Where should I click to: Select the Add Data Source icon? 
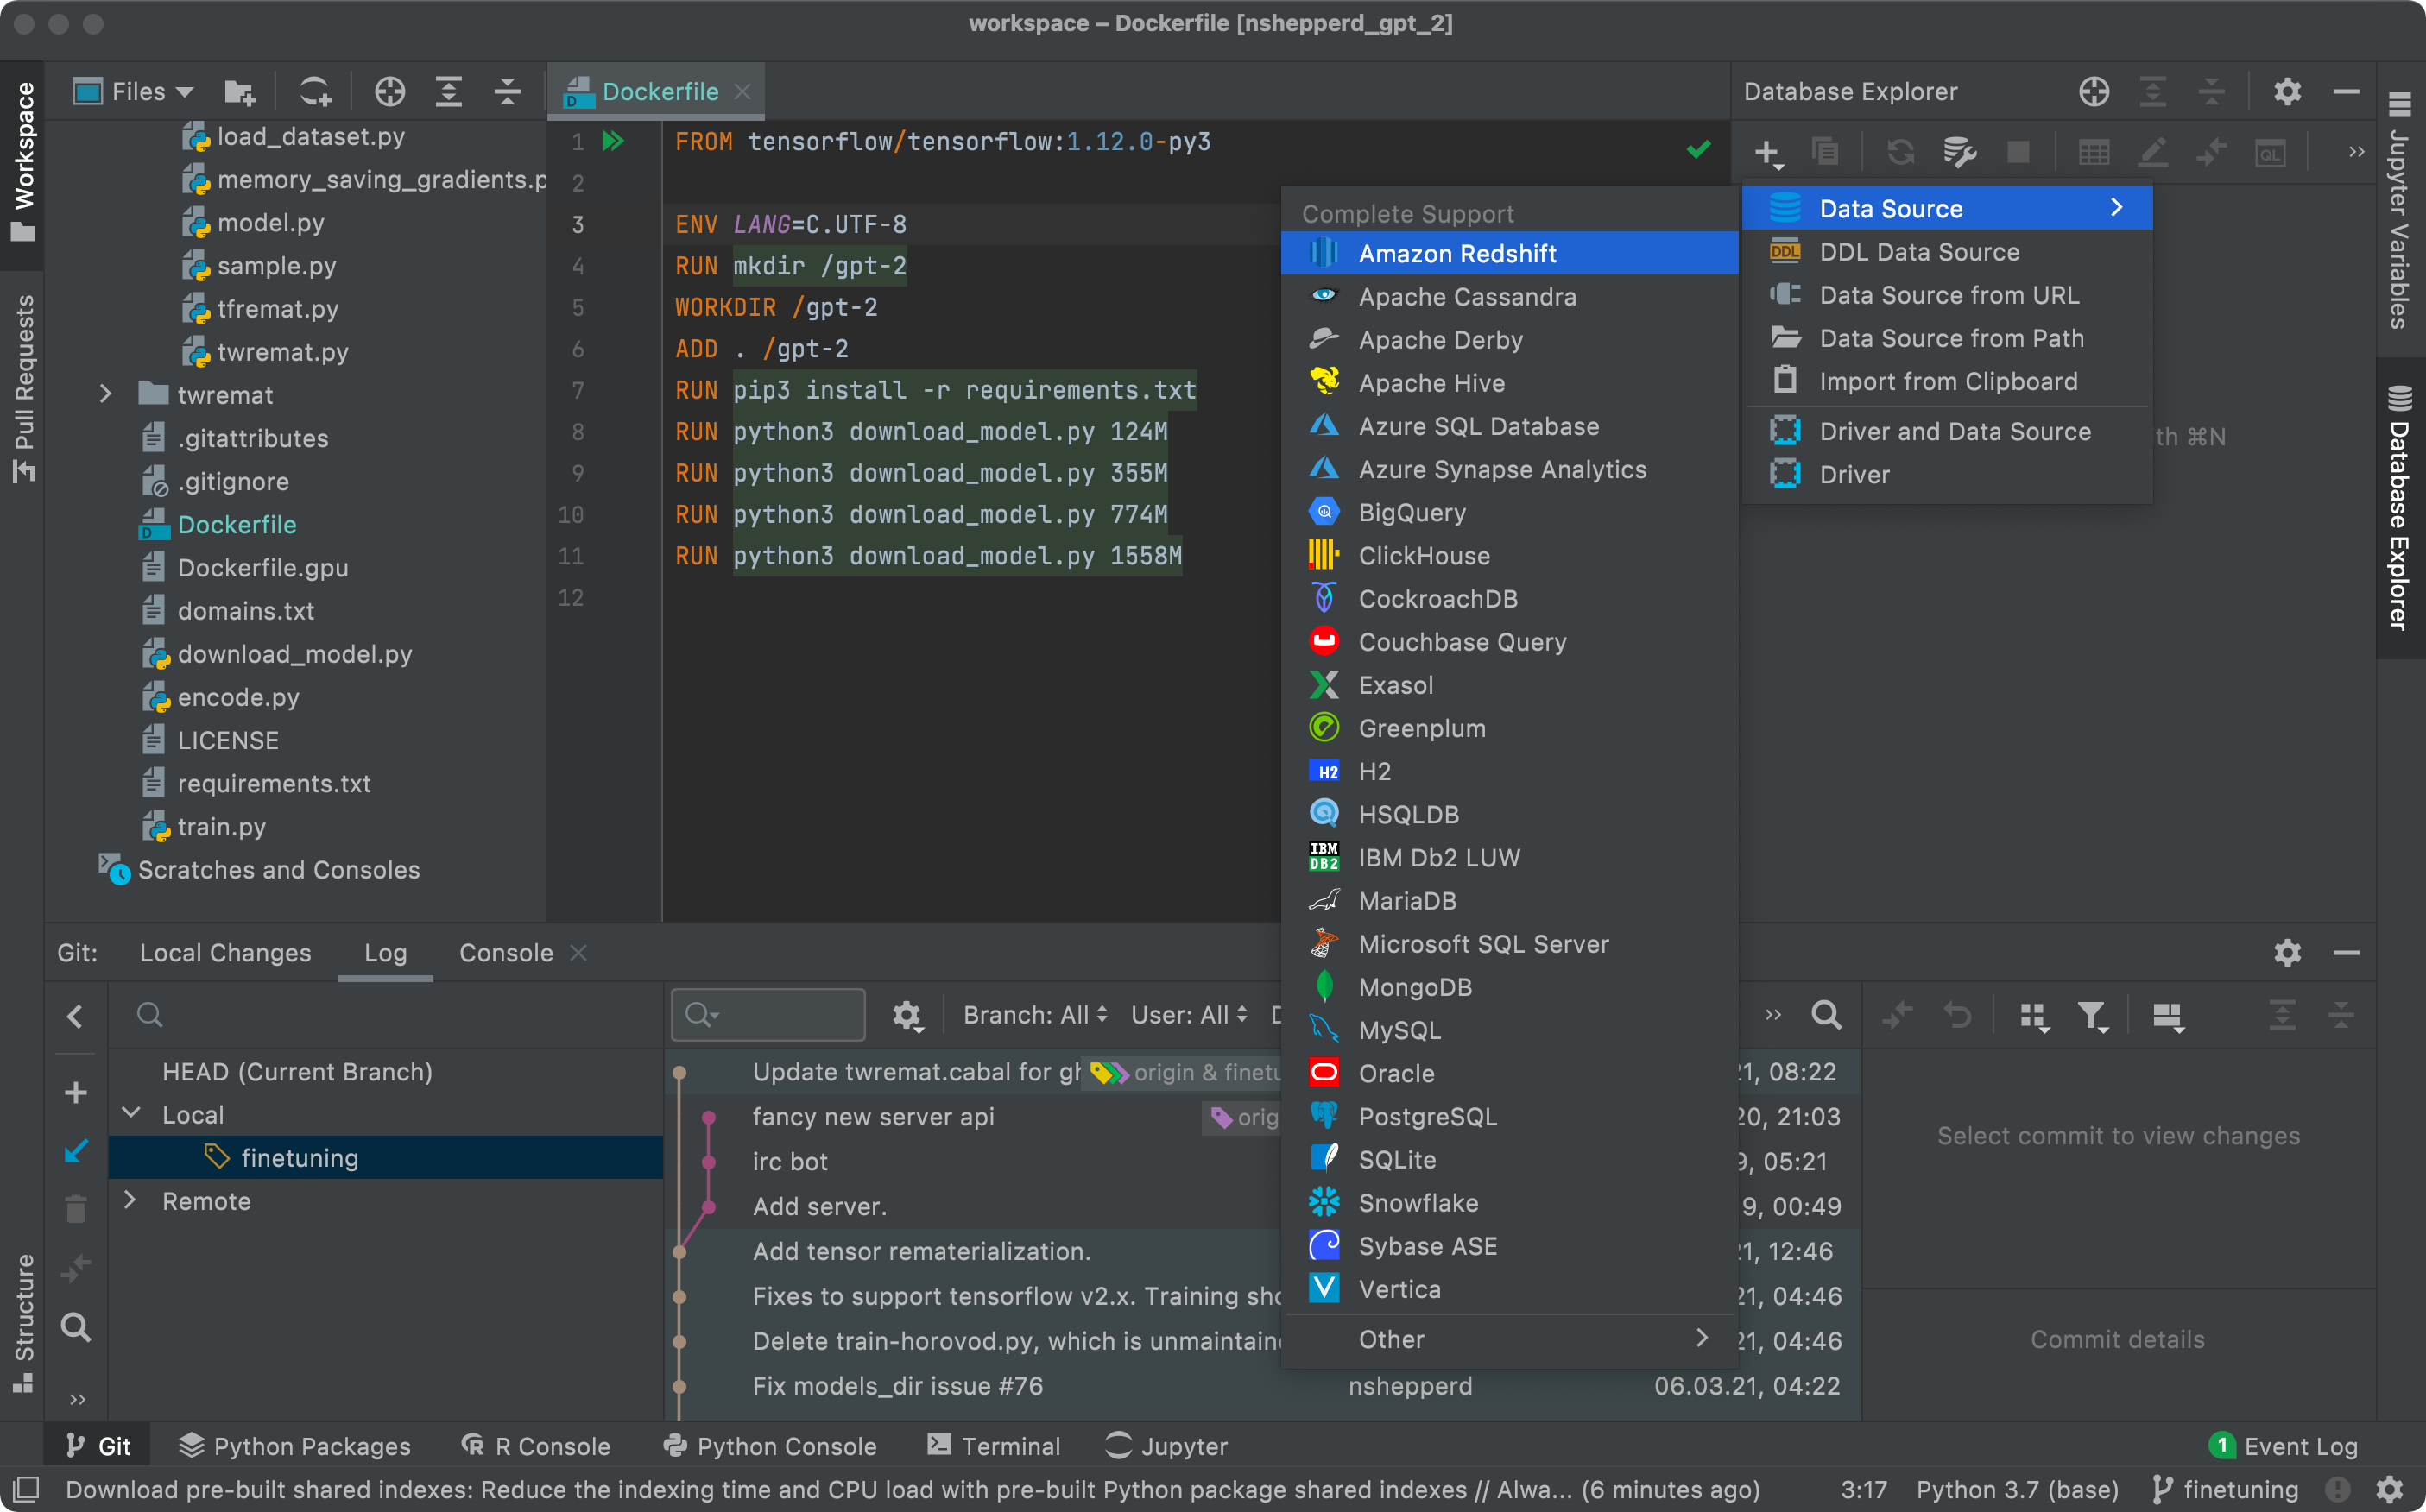pos(1767,152)
